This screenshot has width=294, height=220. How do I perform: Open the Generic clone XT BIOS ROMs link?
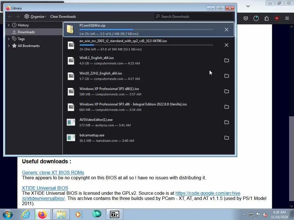point(53,172)
